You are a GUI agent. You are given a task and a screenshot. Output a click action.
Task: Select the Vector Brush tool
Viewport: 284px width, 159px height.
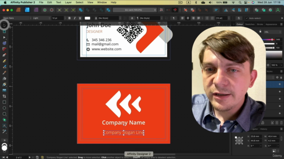pyautogui.click(x=4, y=67)
